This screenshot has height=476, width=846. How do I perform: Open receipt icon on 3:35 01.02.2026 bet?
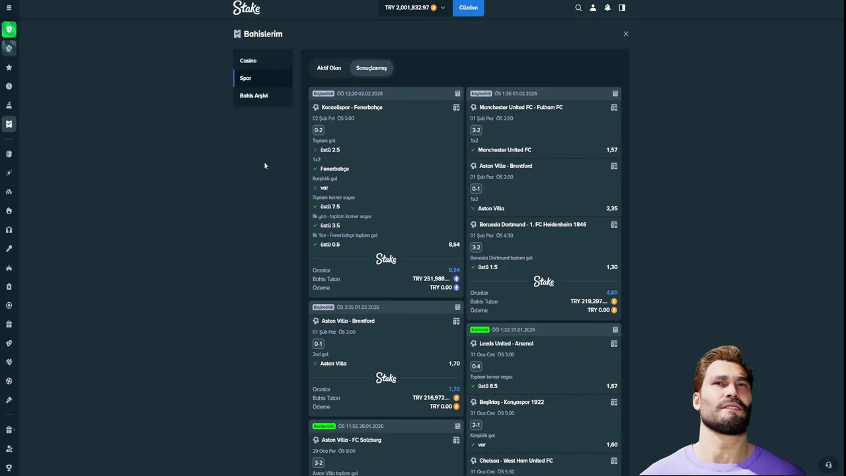(x=457, y=307)
